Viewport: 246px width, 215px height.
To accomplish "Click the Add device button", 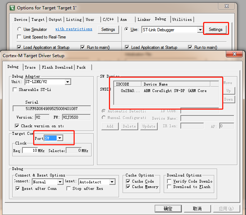I will [x=110, y=126].
